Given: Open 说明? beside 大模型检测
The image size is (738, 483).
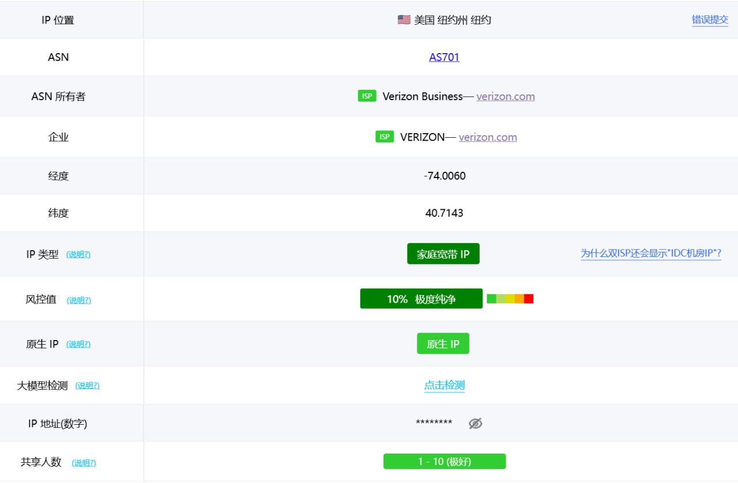Looking at the screenshot, I should tap(86, 386).
